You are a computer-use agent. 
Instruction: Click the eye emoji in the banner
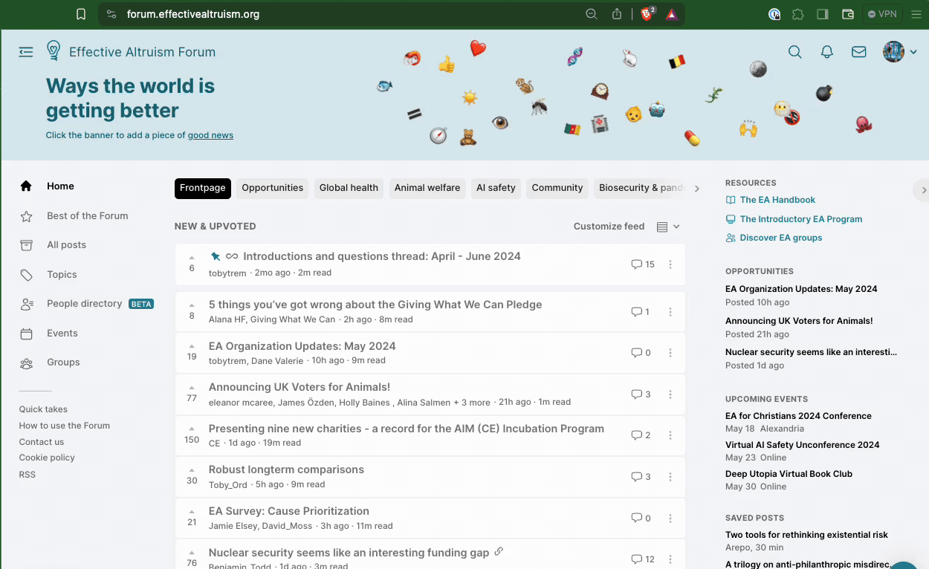click(x=499, y=122)
